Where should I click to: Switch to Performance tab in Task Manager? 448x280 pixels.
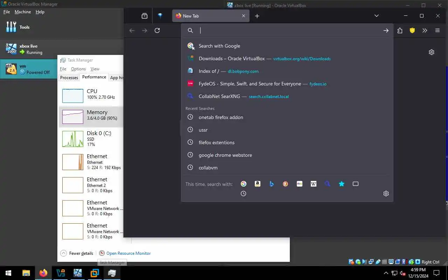click(x=94, y=77)
